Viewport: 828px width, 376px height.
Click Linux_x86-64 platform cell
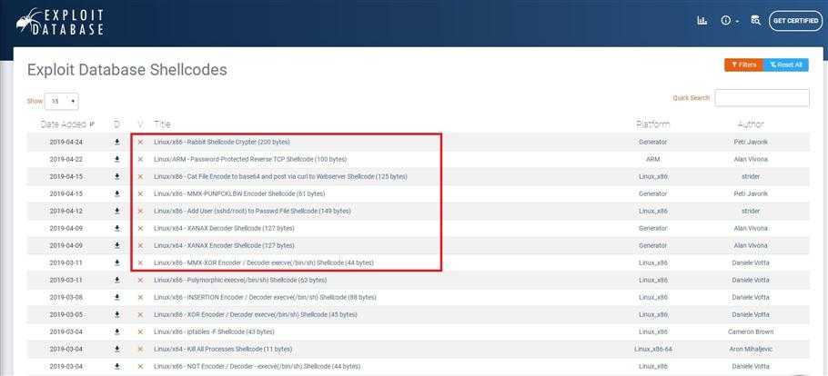[x=652, y=349]
